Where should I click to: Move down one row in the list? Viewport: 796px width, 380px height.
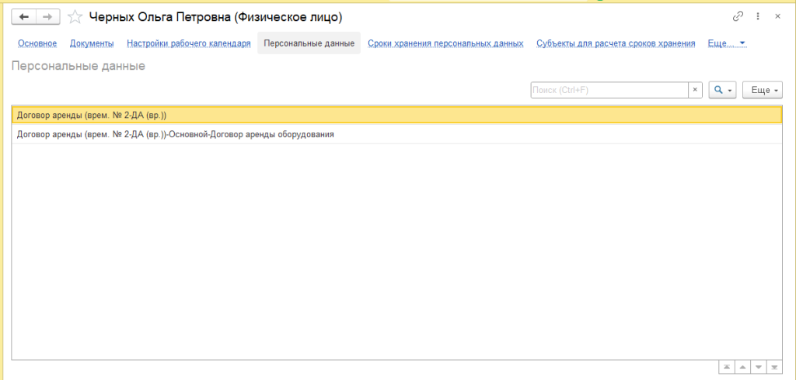(759, 366)
